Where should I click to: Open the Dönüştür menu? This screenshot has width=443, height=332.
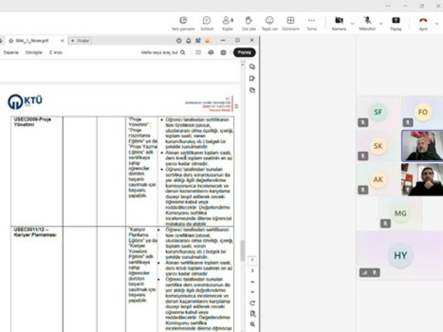[34, 53]
